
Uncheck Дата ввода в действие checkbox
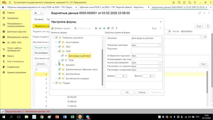point(62,56)
